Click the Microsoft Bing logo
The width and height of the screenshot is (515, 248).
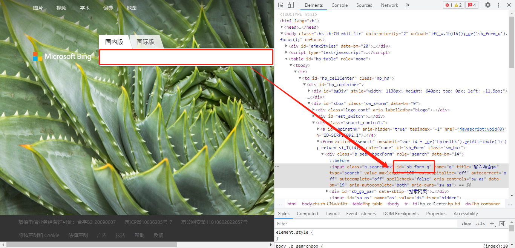pyautogui.click(x=63, y=56)
